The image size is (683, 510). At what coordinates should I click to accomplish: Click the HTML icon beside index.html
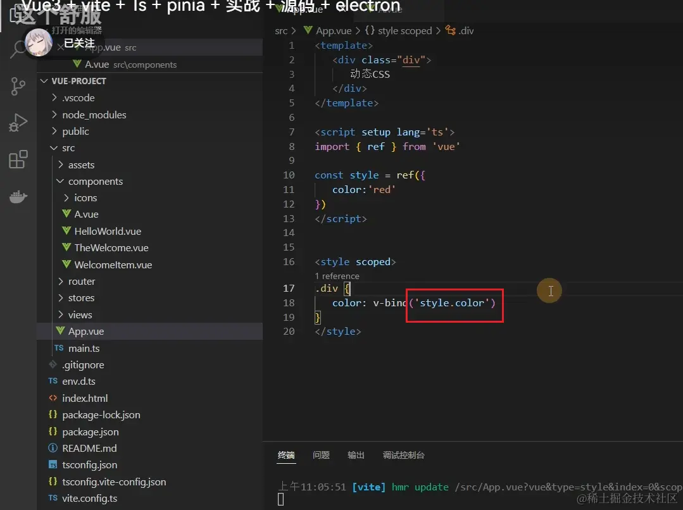tap(53, 397)
